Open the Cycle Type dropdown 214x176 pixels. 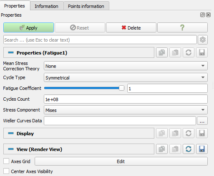coord(126,77)
